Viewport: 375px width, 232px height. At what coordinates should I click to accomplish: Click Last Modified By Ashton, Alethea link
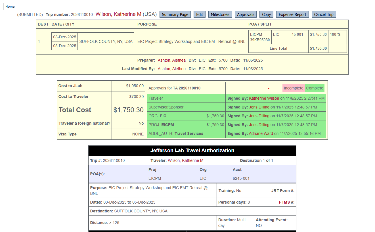click(171, 69)
